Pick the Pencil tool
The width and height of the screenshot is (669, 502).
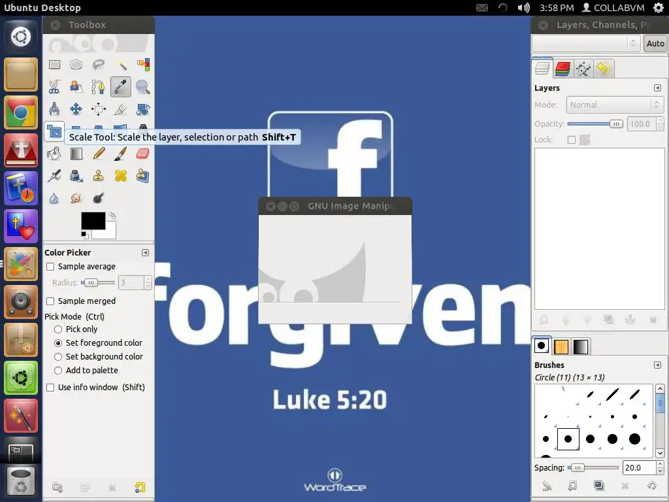coord(99,153)
